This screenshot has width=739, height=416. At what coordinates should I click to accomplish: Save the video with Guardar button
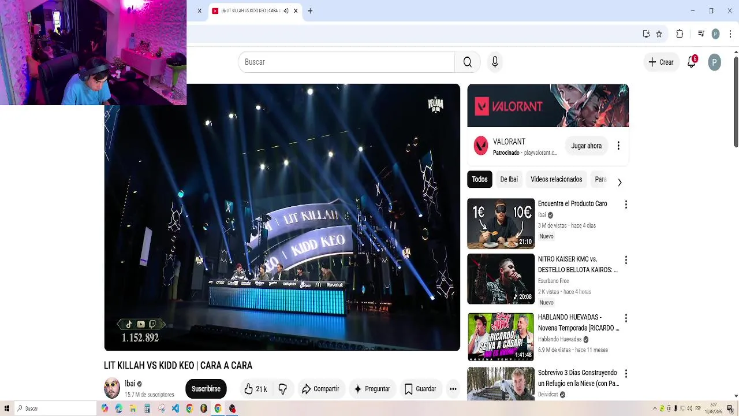click(x=420, y=389)
